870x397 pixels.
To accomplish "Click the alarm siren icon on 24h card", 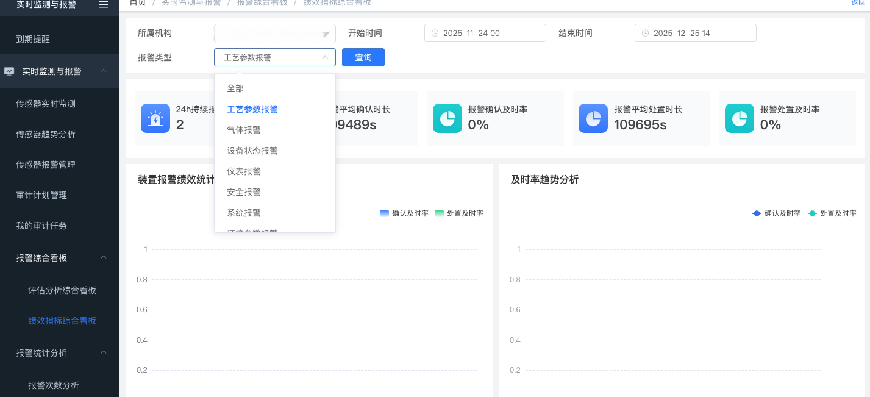I will 155,118.
